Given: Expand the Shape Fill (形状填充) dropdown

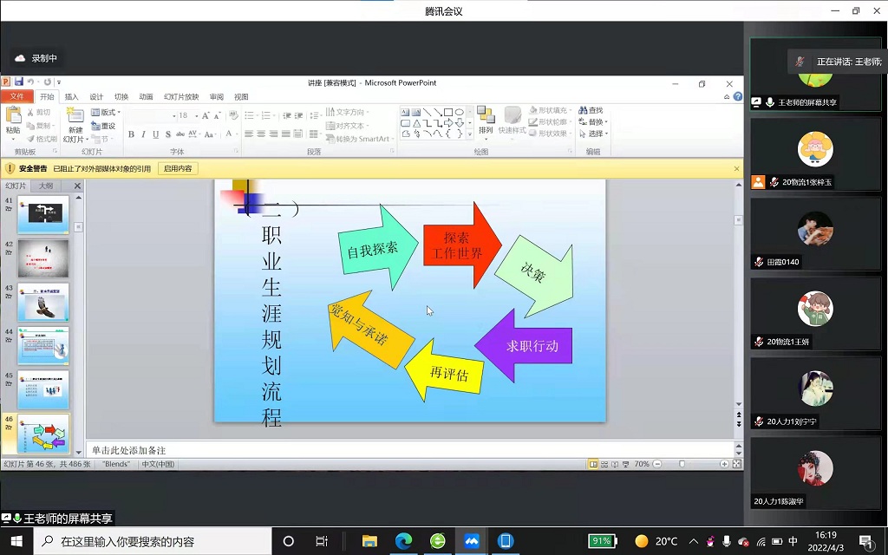Looking at the screenshot, I should tap(552, 111).
